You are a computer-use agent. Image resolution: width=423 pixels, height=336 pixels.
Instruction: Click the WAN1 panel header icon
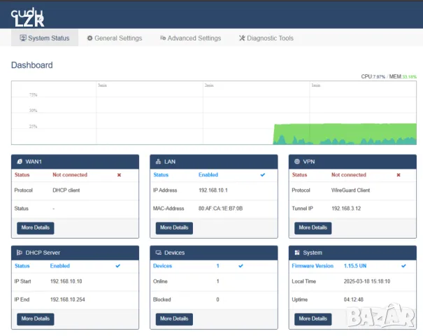tap(19, 161)
